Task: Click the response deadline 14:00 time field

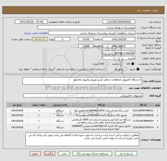Action: (x=86, y=39)
